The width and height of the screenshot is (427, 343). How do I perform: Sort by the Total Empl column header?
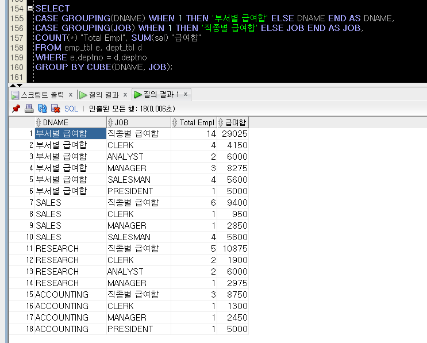[x=194, y=122]
